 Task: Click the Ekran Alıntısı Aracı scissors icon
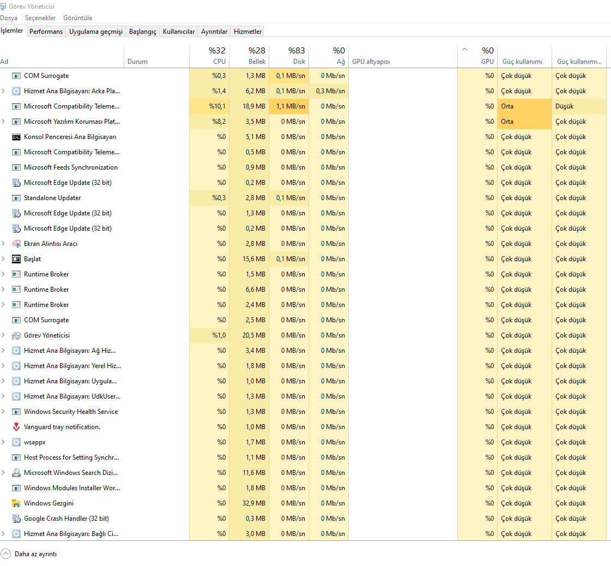point(16,244)
